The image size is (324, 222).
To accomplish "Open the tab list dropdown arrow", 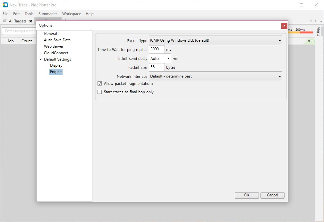I will click(321, 21).
